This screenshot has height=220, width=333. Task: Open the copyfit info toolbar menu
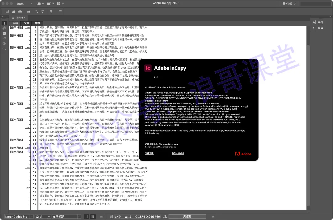pyautogui.click(x=212, y=217)
